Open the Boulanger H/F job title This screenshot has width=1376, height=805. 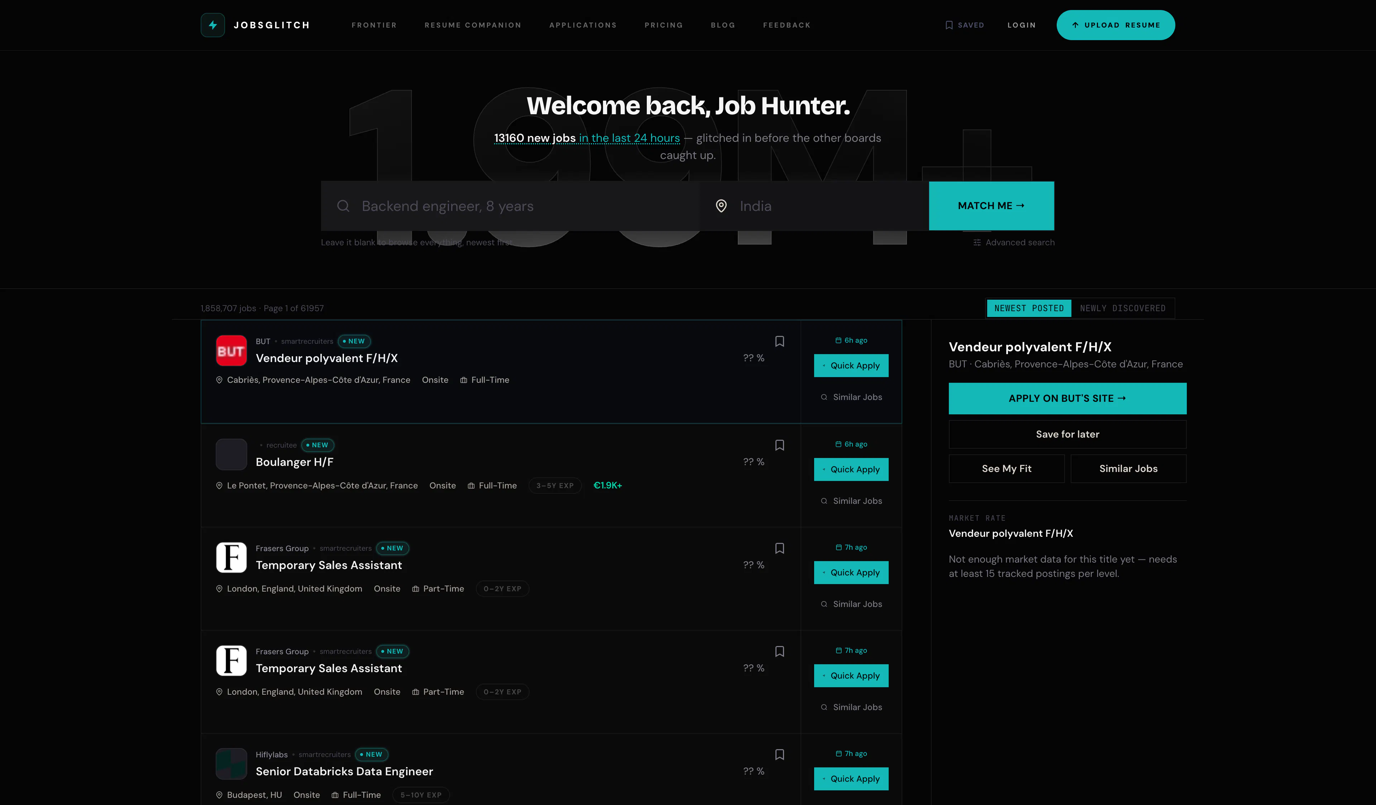294,462
